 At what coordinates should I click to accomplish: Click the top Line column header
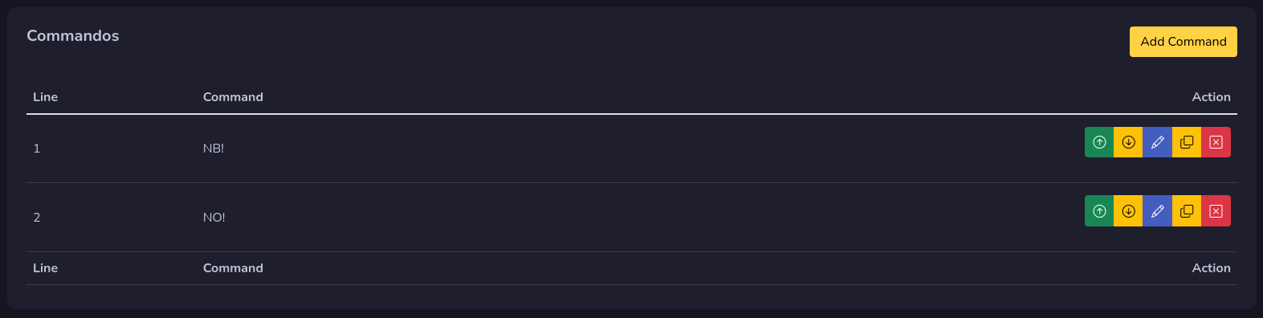click(x=45, y=97)
